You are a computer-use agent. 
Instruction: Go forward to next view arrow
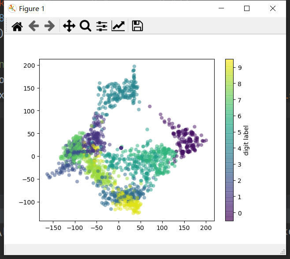(50, 26)
